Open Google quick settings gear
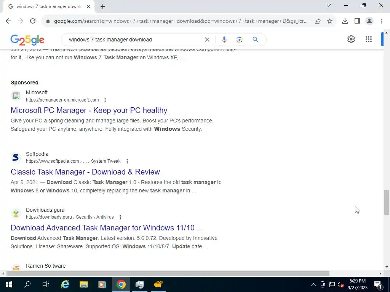Image resolution: width=390 pixels, height=292 pixels. [351, 39]
